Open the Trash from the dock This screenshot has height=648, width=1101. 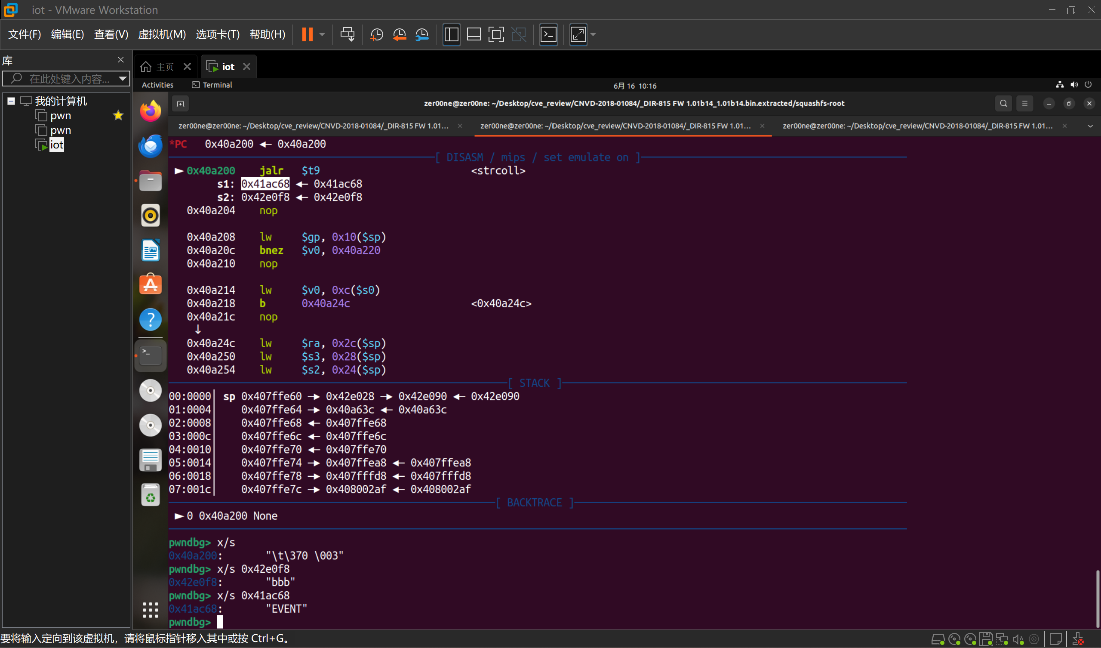pyautogui.click(x=150, y=495)
